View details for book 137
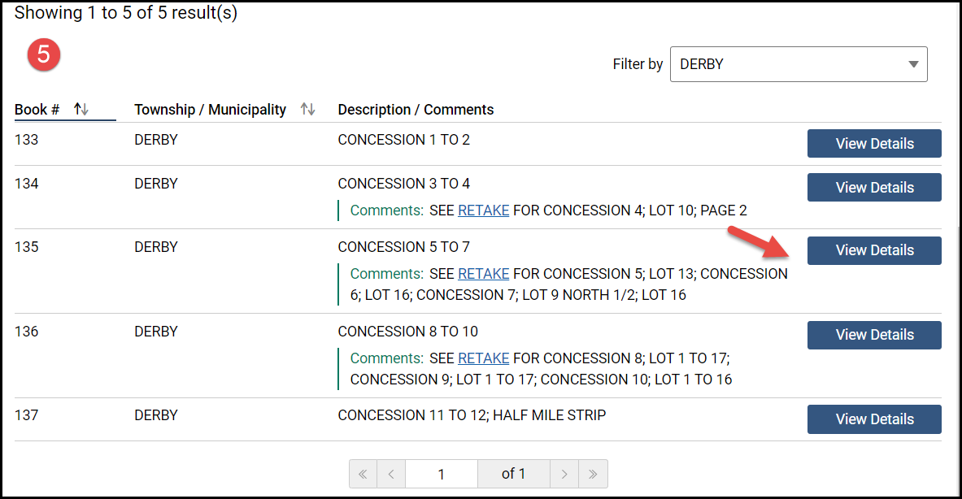The width and height of the screenshot is (962, 499). click(x=874, y=419)
